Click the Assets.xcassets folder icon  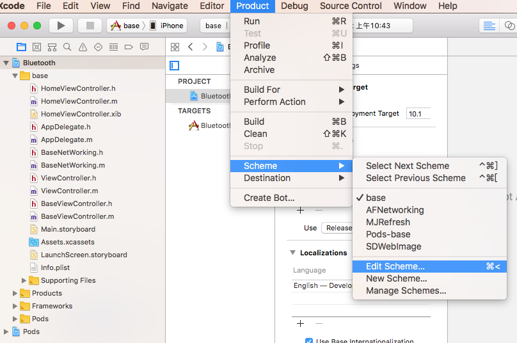(x=34, y=242)
